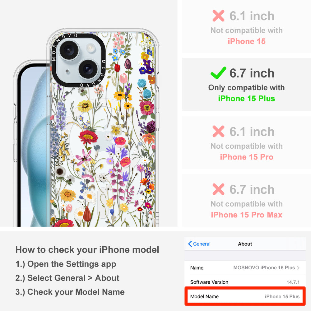Click the iPhone 15 Pro red label
Viewport: 311px width, 311px height.
tap(247, 157)
